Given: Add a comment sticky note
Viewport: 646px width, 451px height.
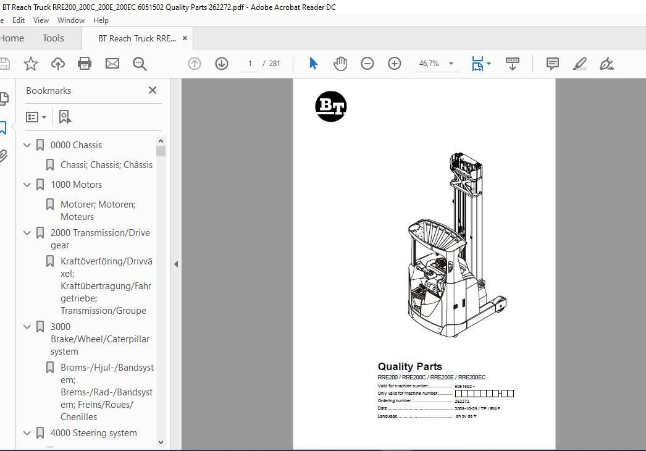Looking at the screenshot, I should coord(553,64).
